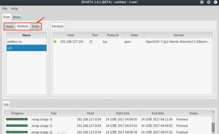Select the netbios-ns service row
Image resolution: width=219 pixels, height=134 pixels.
click(27, 41)
